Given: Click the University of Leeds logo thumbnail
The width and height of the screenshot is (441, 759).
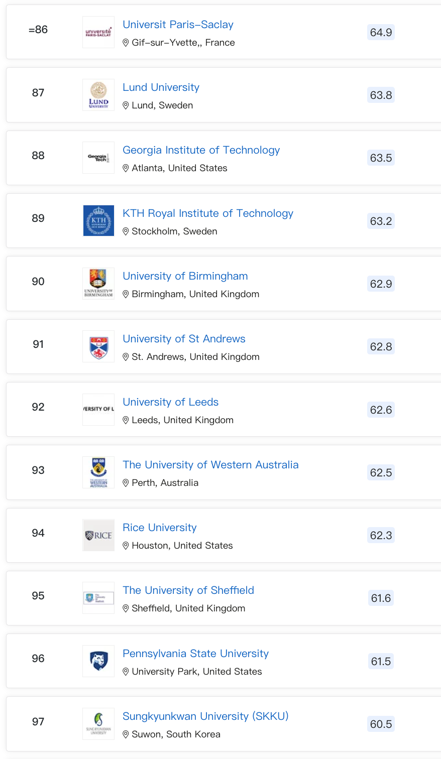Looking at the screenshot, I should tap(98, 410).
